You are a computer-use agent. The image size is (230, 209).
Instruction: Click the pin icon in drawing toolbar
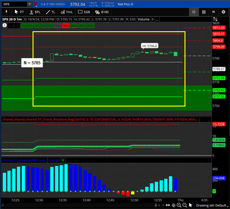6,12
